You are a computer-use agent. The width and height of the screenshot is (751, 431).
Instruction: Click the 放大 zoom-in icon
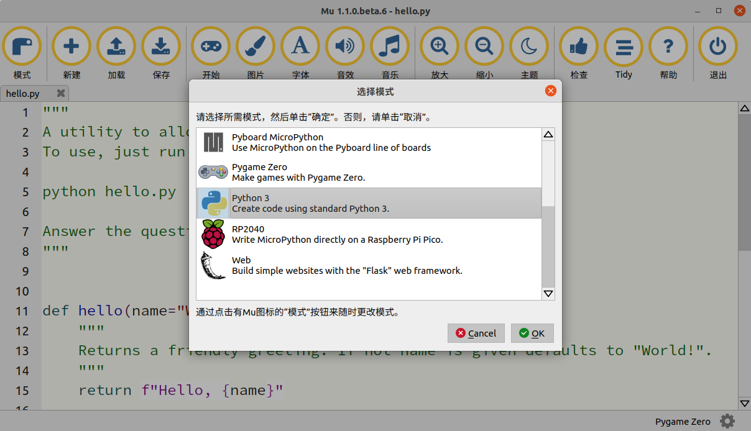[440, 47]
